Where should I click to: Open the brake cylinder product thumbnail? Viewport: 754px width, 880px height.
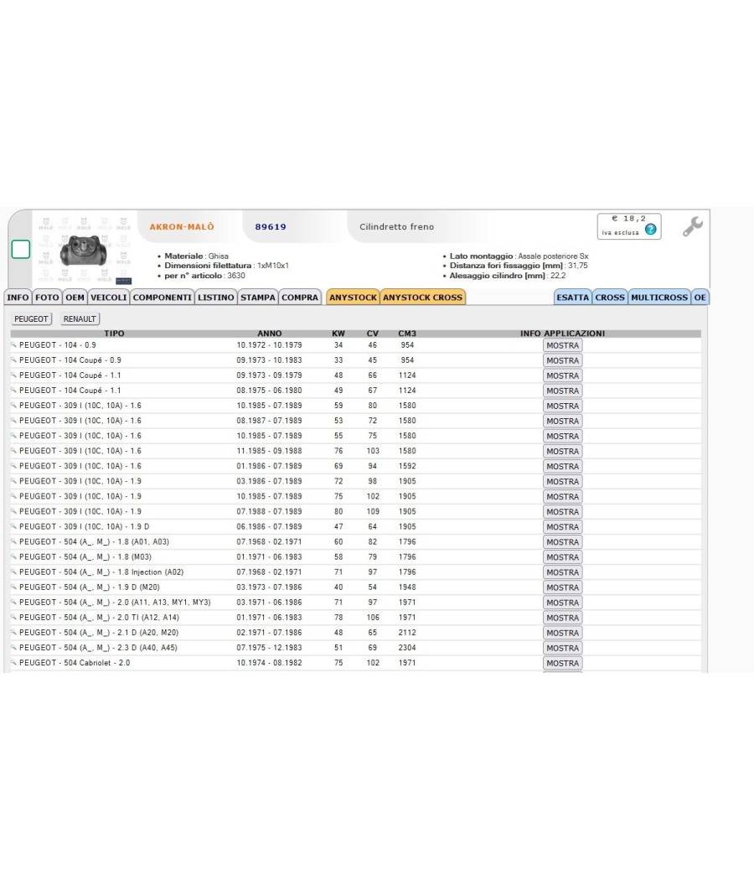tap(84, 251)
